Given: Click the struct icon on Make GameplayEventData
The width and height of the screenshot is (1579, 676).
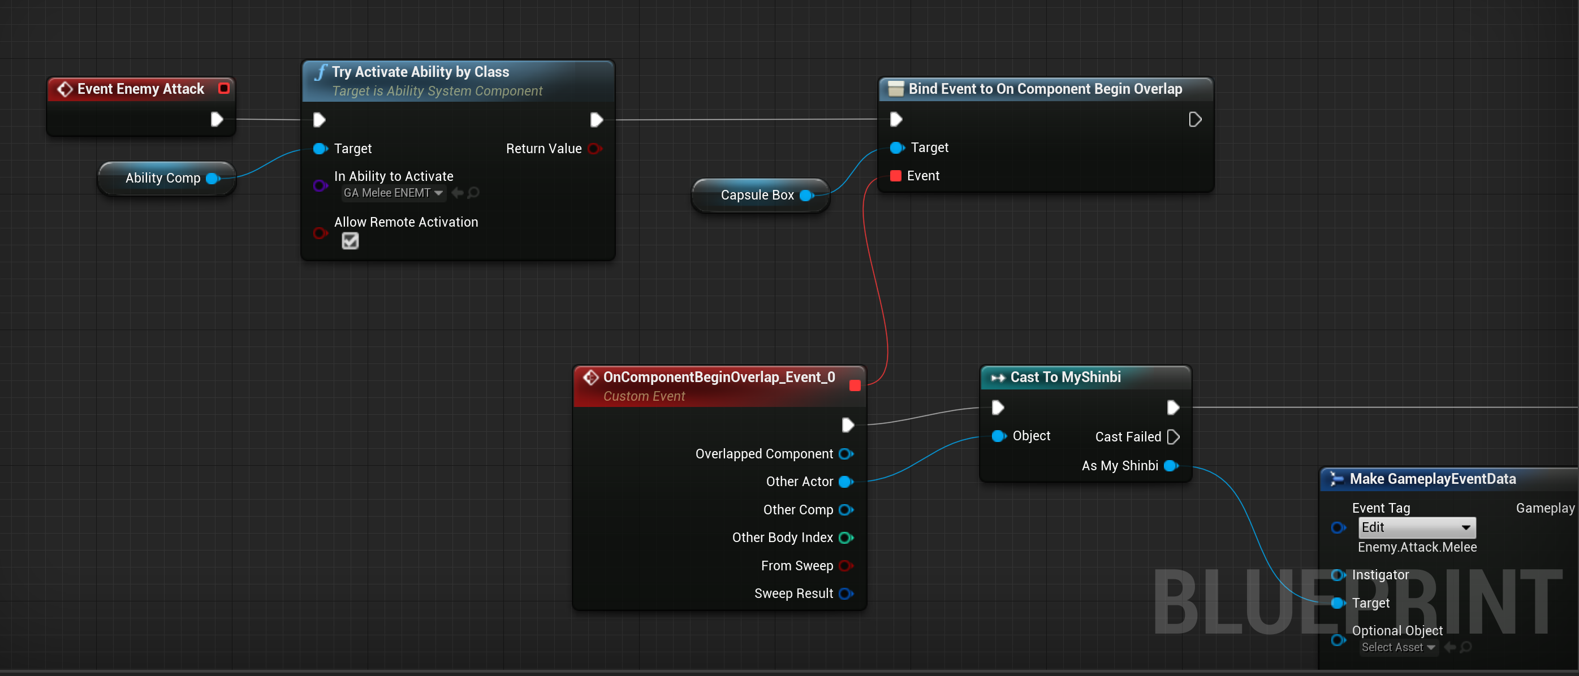Looking at the screenshot, I should tap(1335, 479).
